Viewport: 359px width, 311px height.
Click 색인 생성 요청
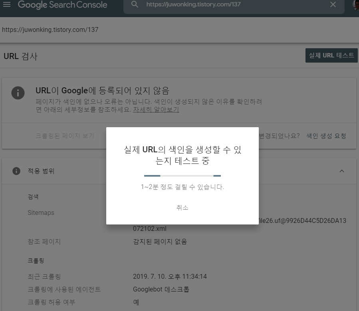coord(326,136)
